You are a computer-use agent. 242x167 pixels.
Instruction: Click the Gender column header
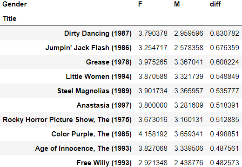click(14, 4)
